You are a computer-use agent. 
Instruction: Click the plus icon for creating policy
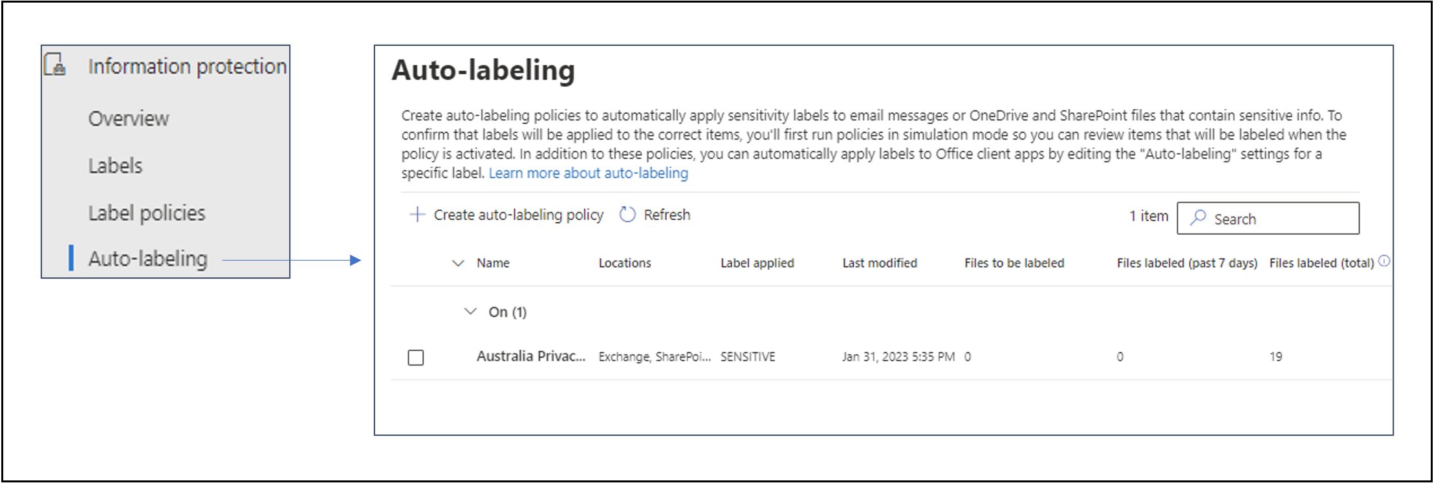pyautogui.click(x=417, y=215)
